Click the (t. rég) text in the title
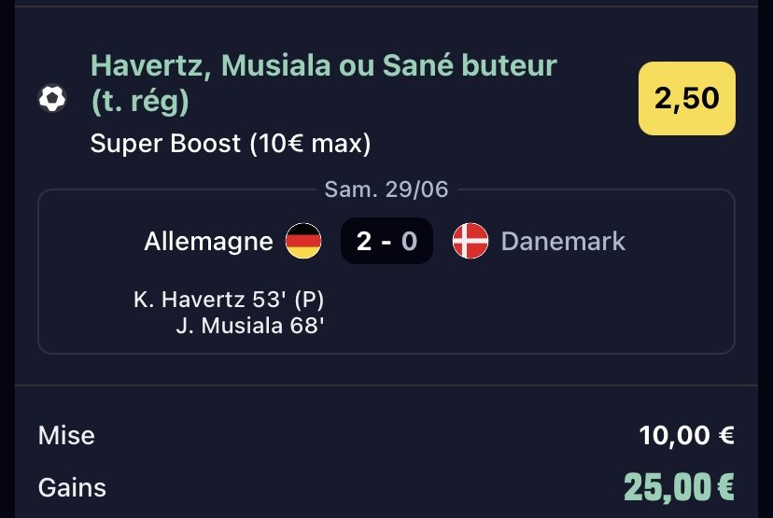Viewport: 773px width, 518px height. coord(140,102)
